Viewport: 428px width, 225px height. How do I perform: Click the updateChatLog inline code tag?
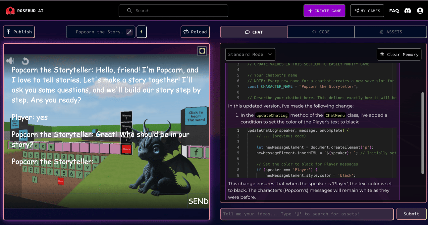pyautogui.click(x=272, y=115)
